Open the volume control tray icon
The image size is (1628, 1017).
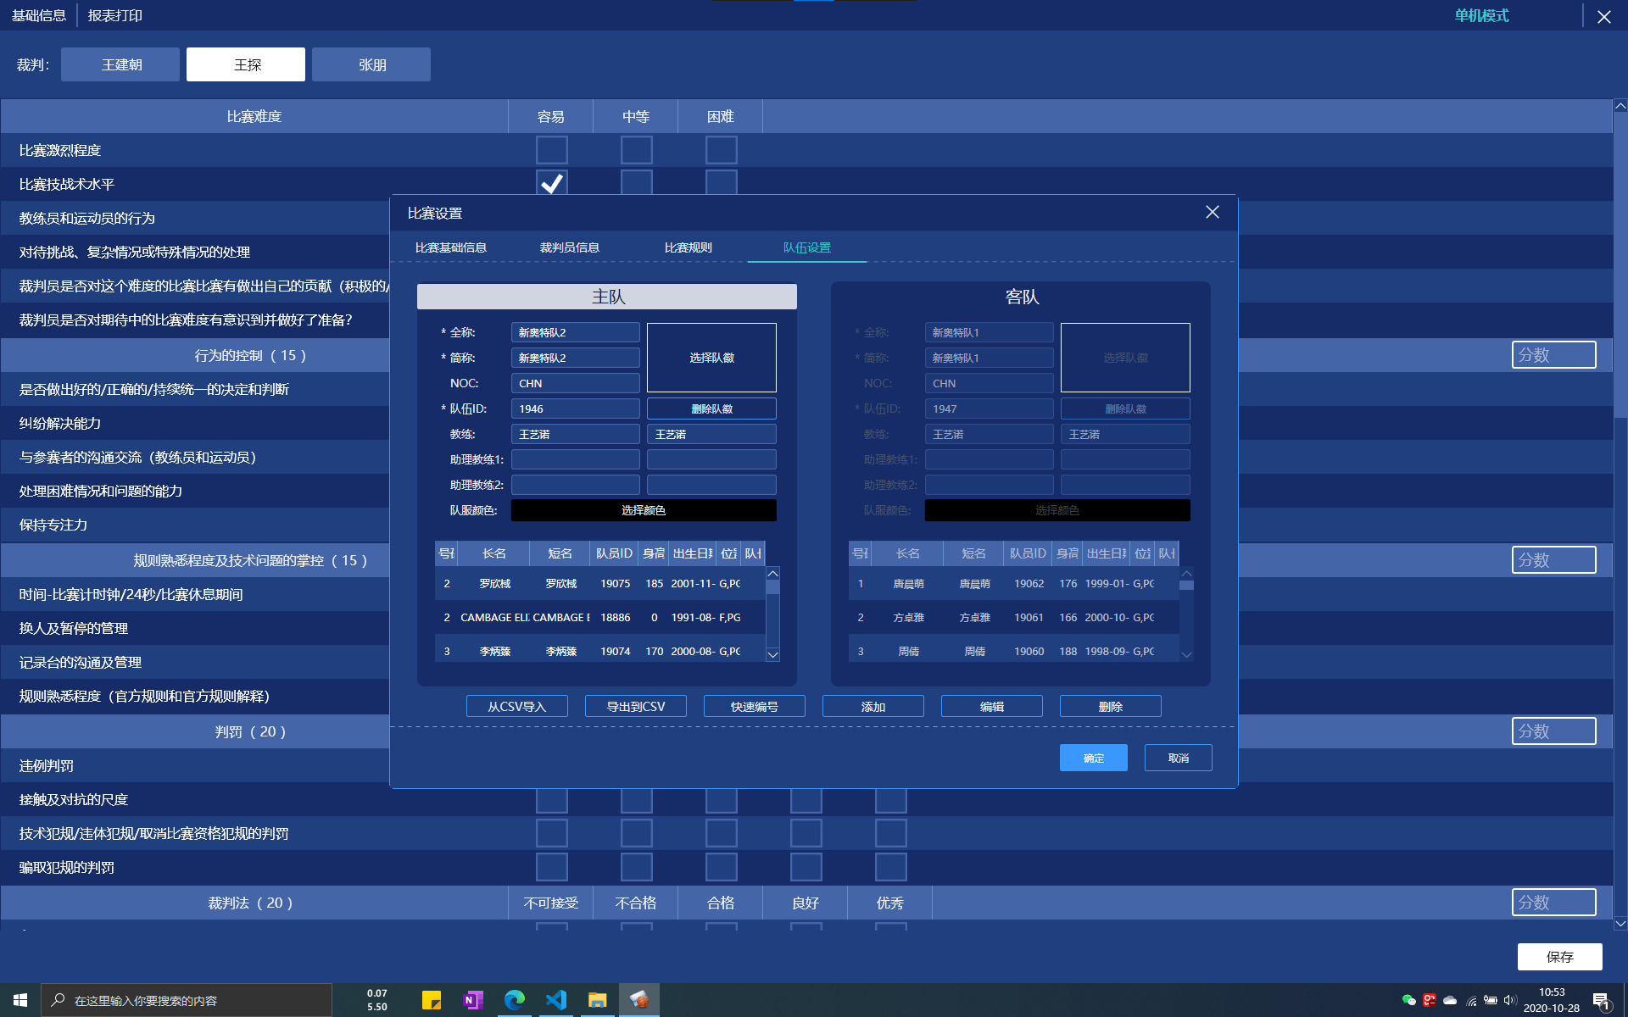coord(1510,1000)
